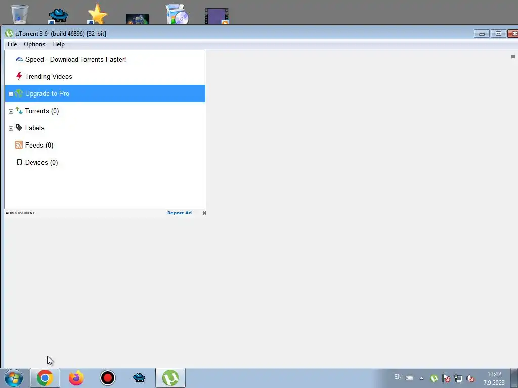The image size is (518, 388).
Task: Click the up-down arrows Torrents icon
Action: (19, 111)
